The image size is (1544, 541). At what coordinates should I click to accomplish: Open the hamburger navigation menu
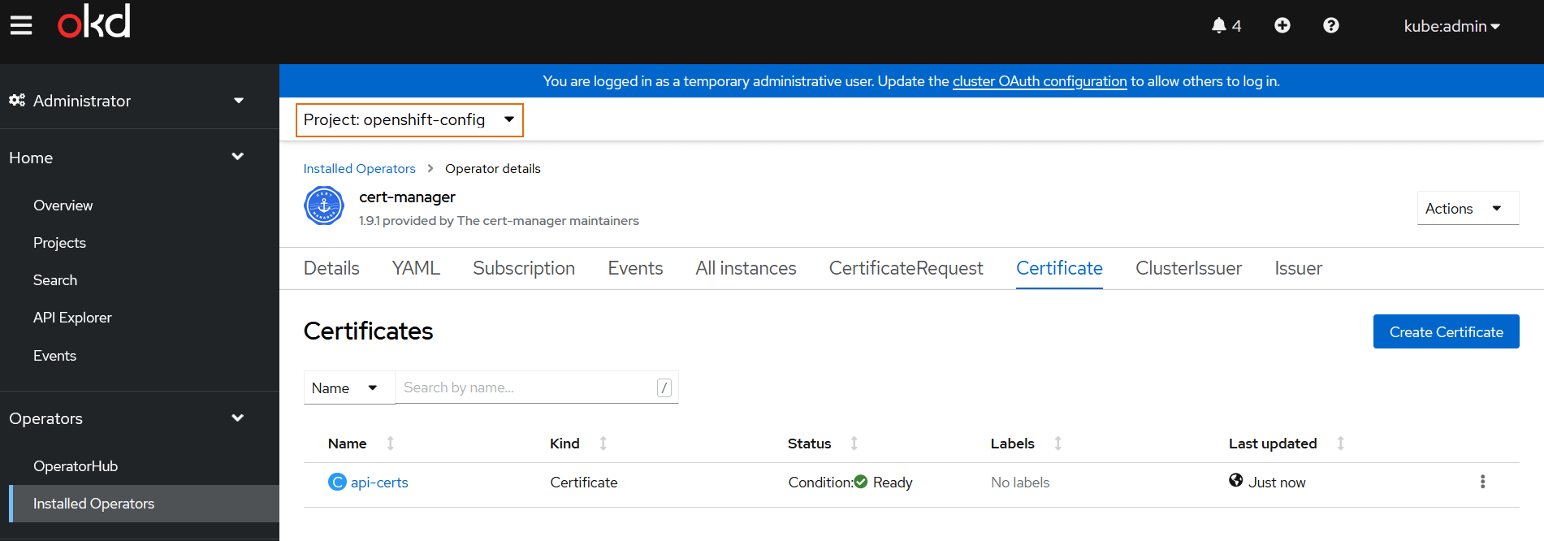pos(21,26)
